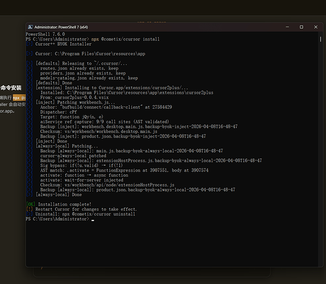Click 'Checksum: vs/workbench/api/node/extensionHostProcess.js' line
Screen dimensions: 326x284
pyautogui.click(x=108, y=185)
